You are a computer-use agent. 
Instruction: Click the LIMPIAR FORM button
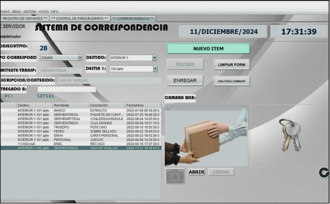tap(231, 65)
